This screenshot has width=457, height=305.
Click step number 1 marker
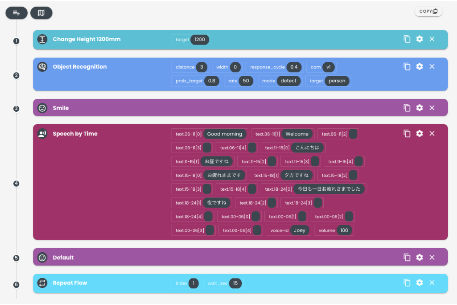click(x=16, y=41)
